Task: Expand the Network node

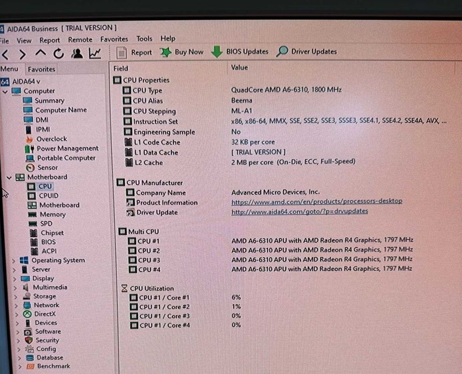Action: [17, 306]
